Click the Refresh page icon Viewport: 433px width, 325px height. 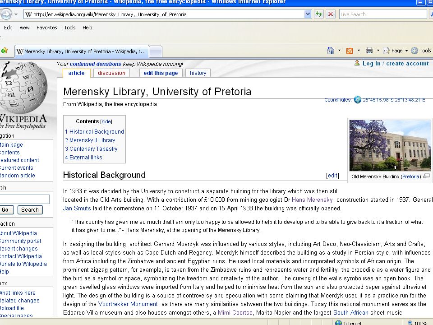point(319,14)
